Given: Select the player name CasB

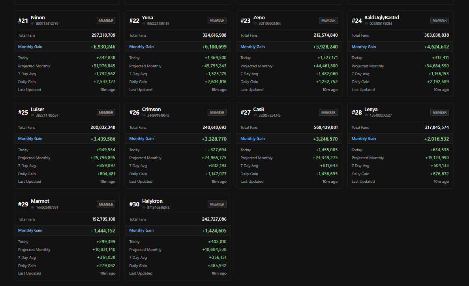Looking at the screenshot, I should point(259,109).
